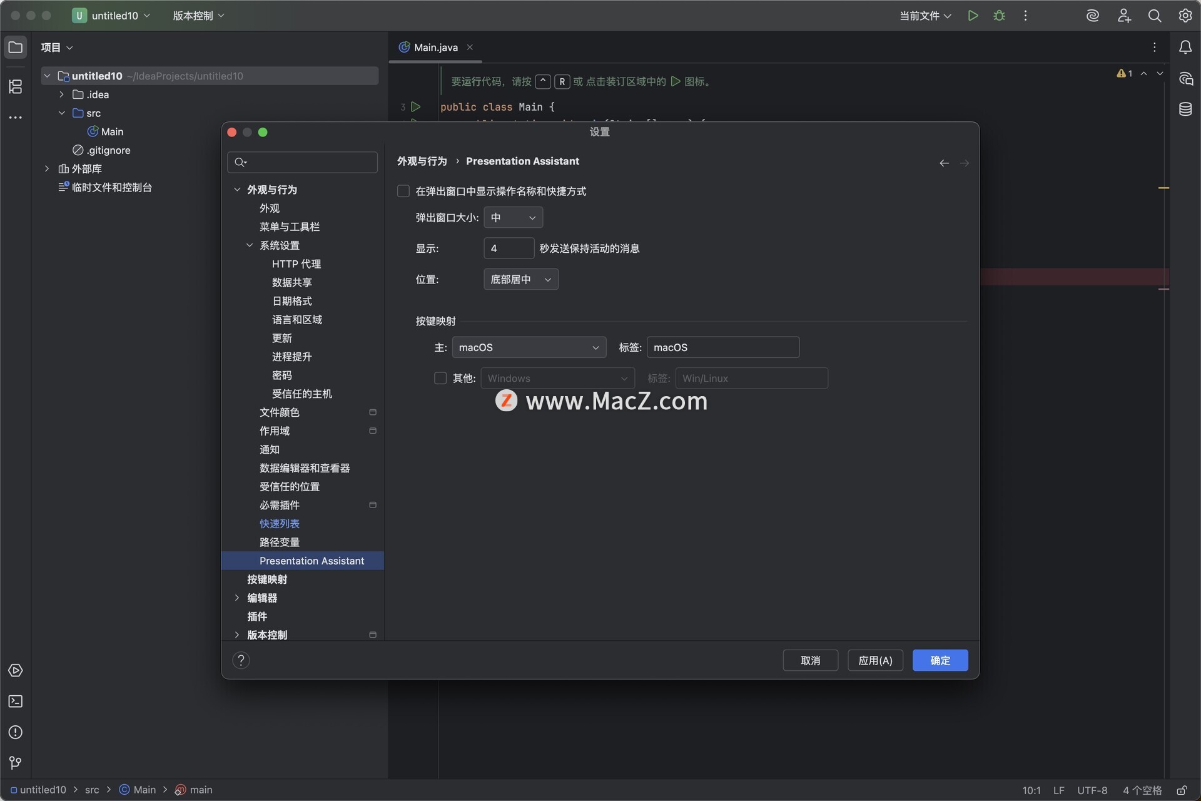Toggle read-only lock icon in status bar
This screenshot has height=801, width=1201.
pos(1182,790)
